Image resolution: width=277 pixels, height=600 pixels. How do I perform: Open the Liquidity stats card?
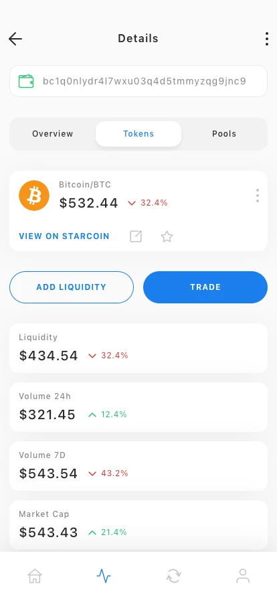coord(138,348)
